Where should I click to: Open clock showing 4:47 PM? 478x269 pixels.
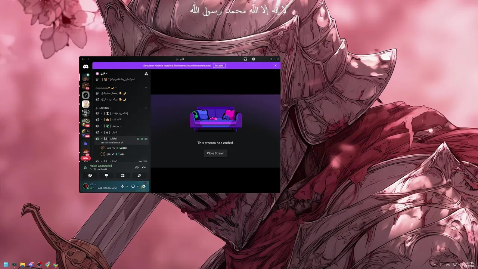coord(470,265)
